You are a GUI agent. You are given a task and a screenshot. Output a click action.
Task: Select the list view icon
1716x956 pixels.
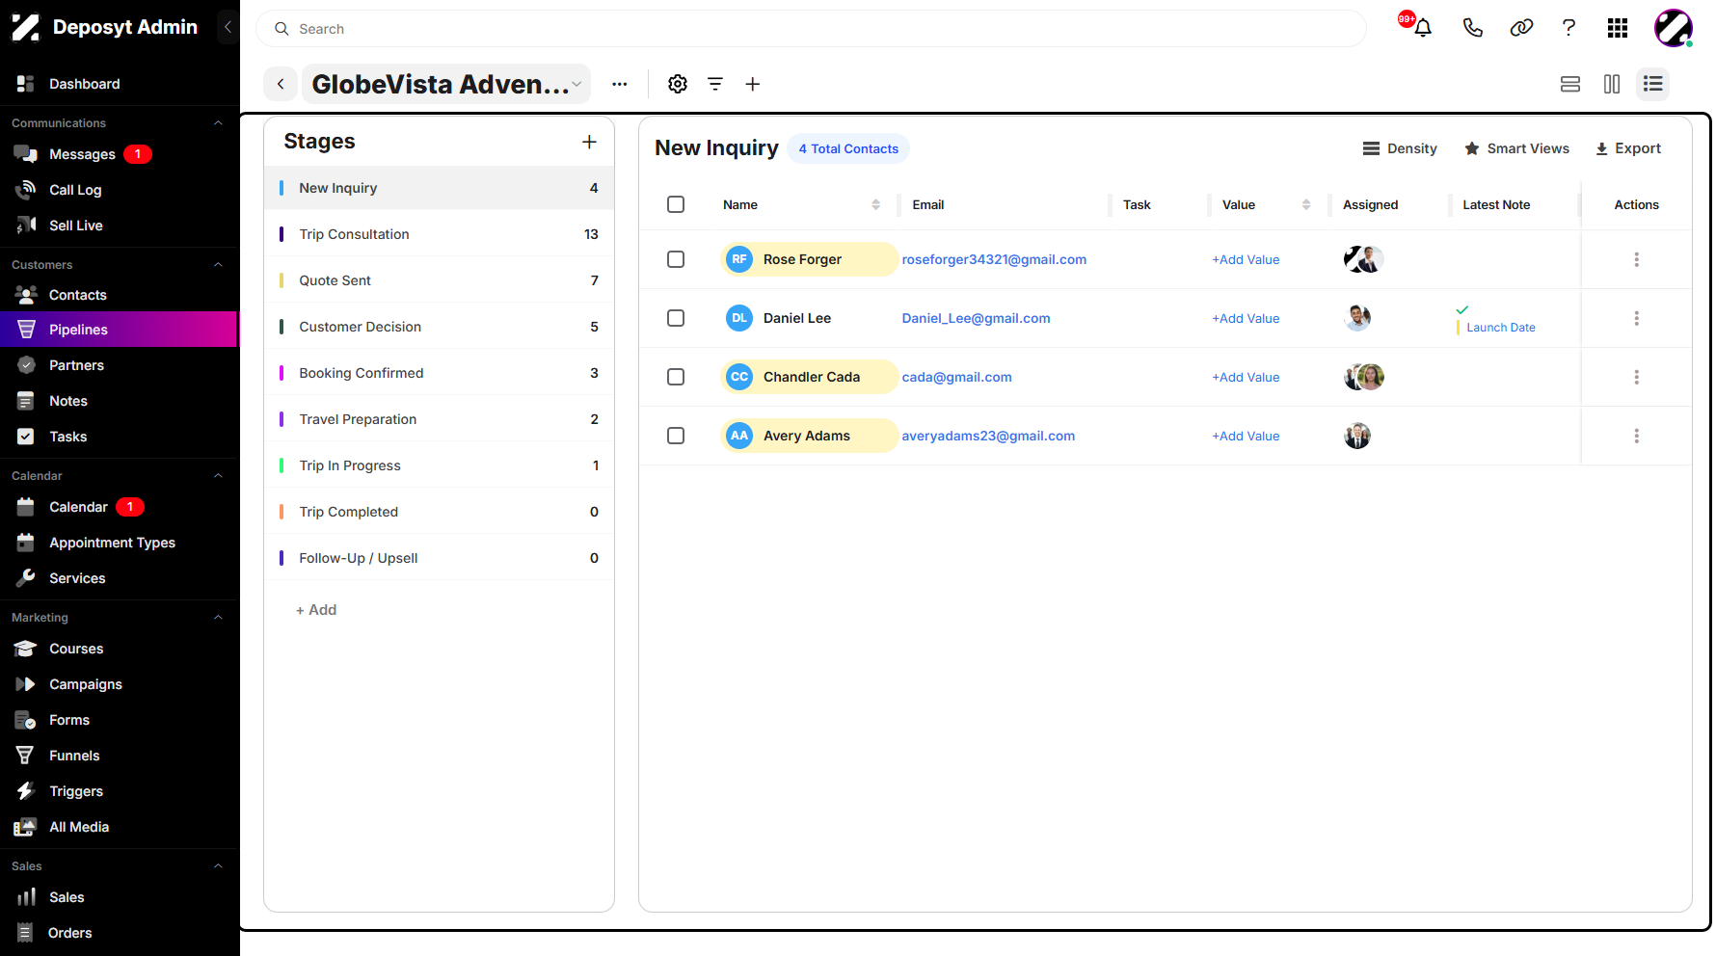pos(1653,84)
